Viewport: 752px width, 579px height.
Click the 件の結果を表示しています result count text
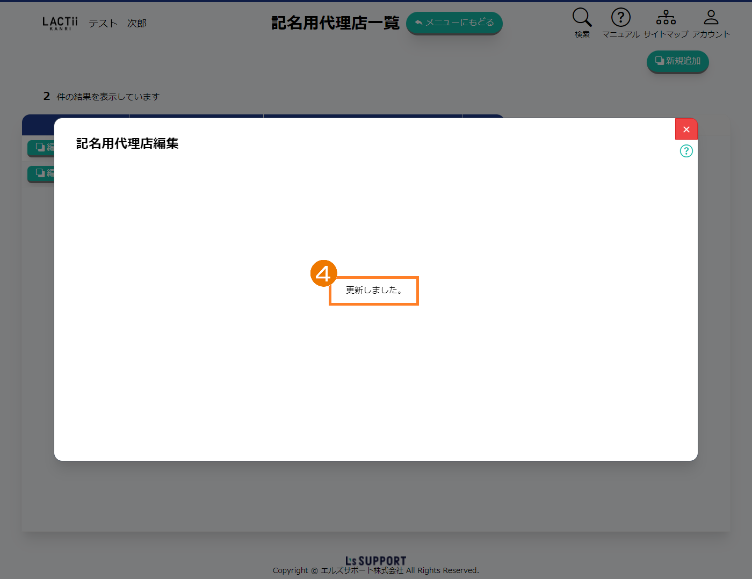coord(108,97)
